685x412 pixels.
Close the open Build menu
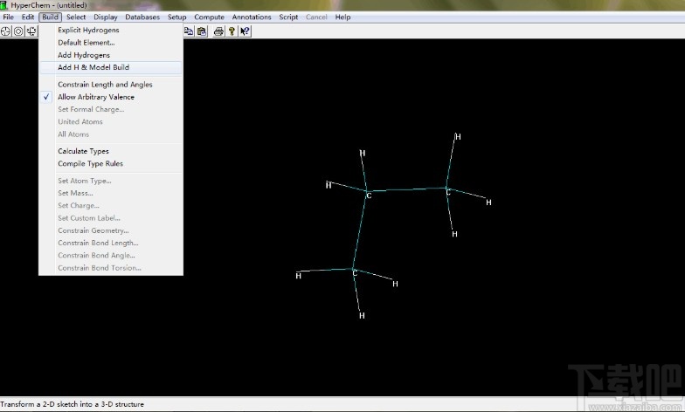(x=51, y=17)
